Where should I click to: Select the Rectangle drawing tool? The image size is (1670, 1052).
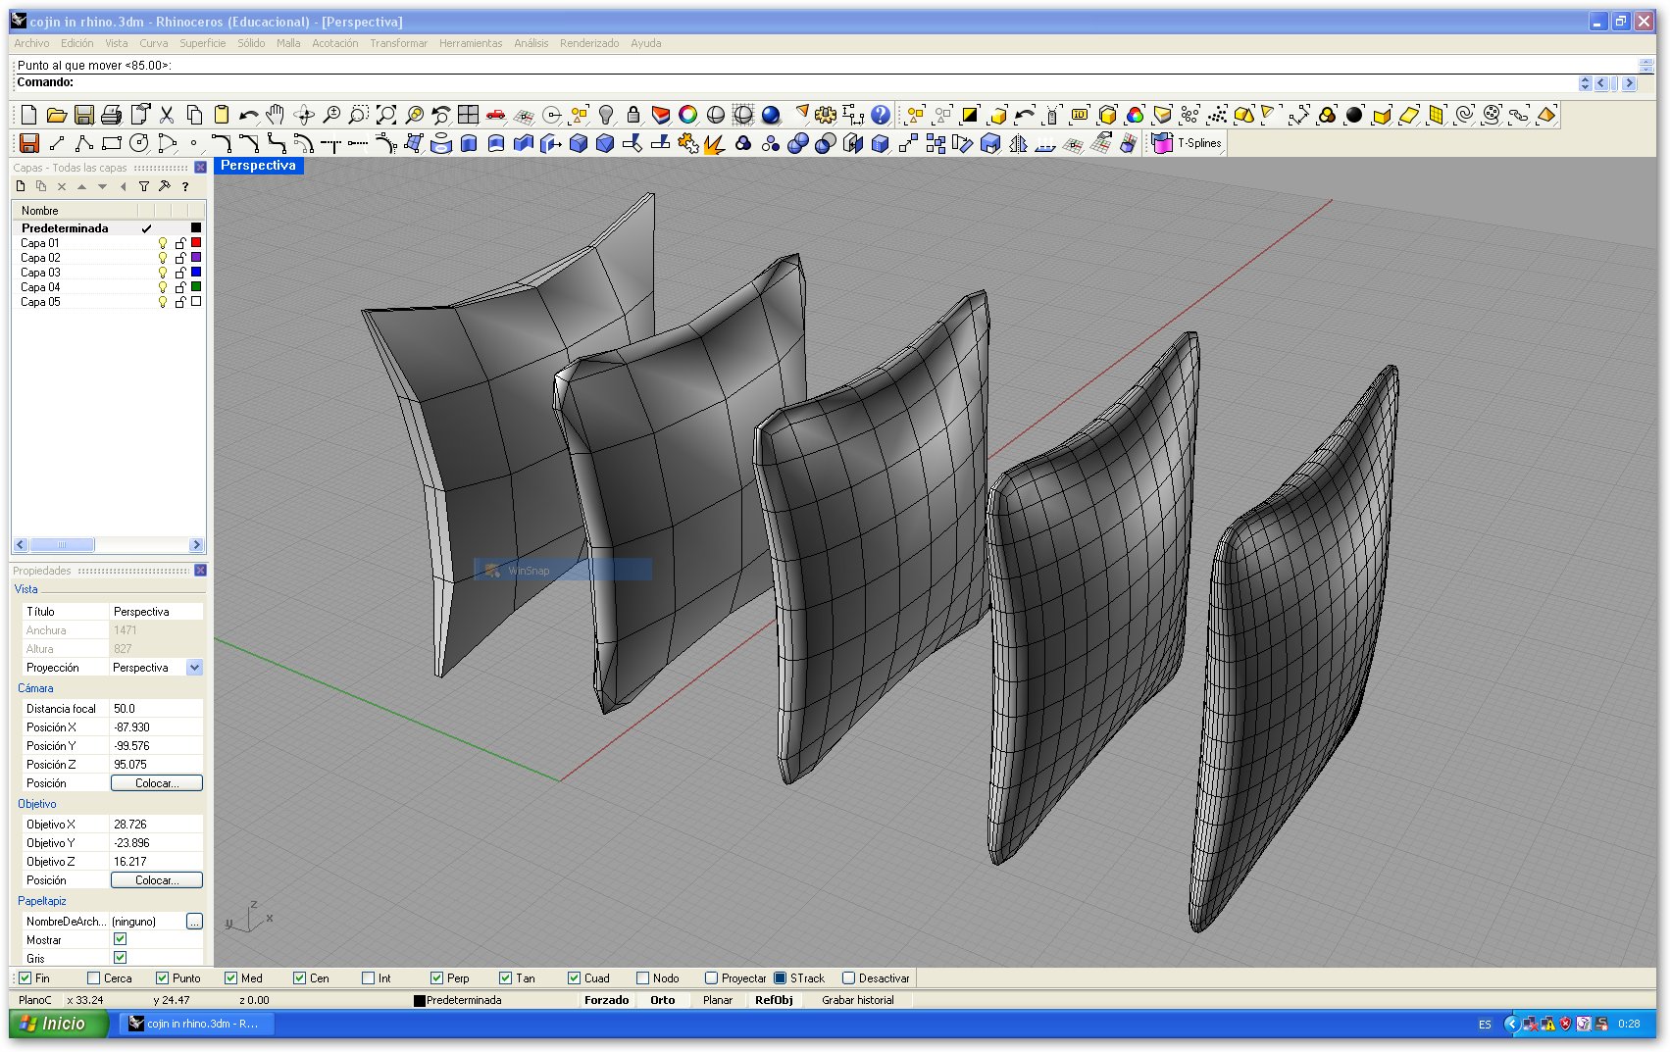click(x=112, y=144)
